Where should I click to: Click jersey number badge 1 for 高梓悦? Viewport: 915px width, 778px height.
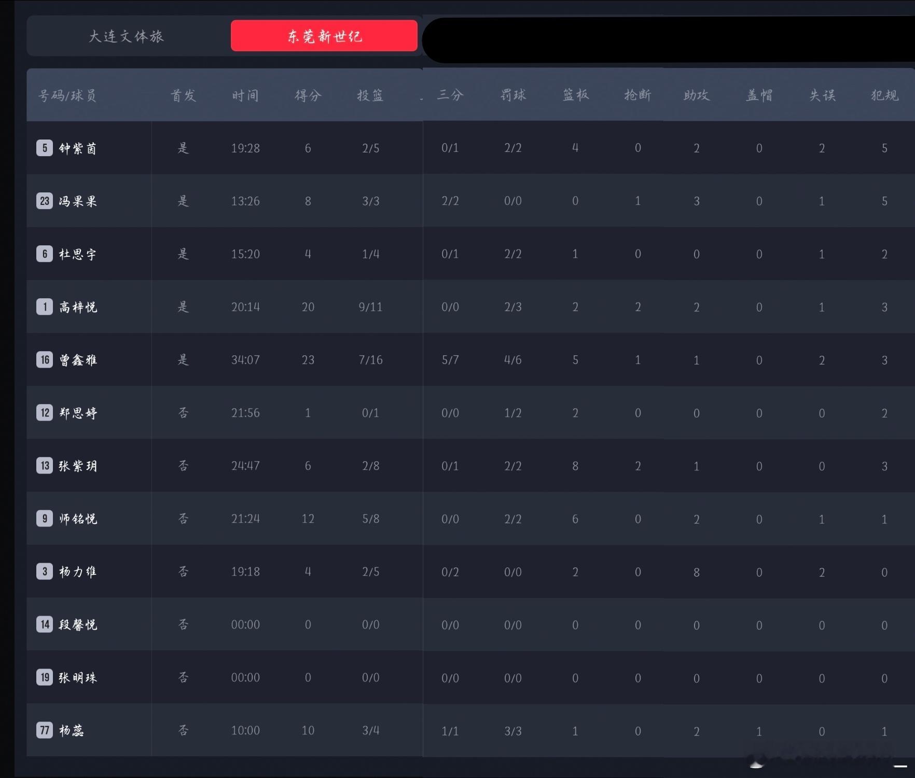pos(45,307)
